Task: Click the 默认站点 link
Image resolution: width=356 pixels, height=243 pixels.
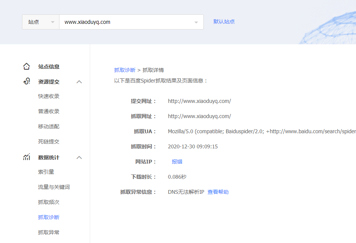Action: pos(224,22)
